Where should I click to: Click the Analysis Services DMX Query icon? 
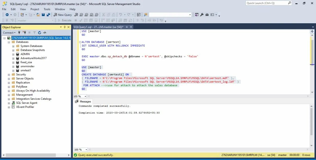(87, 15)
